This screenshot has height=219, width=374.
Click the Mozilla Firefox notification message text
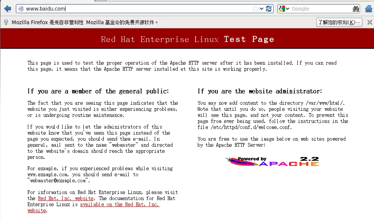(85, 22)
